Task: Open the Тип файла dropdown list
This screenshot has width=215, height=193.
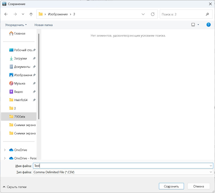Action: click(x=210, y=172)
